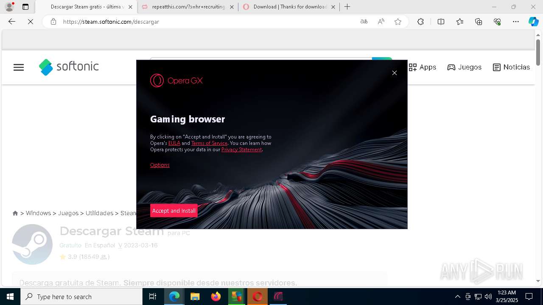This screenshot has width=543, height=305.
Task: Open Juegos breadcrumb link
Action: pyautogui.click(x=68, y=213)
